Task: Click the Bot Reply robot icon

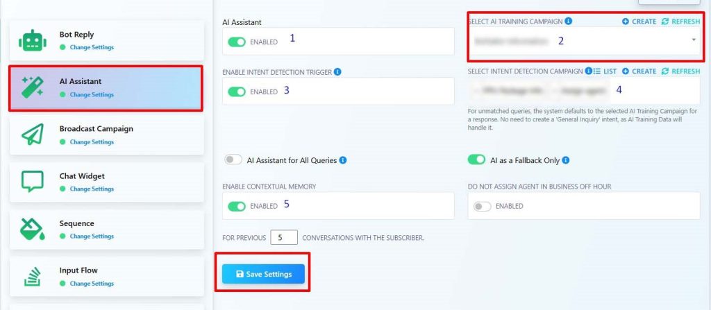Action: pyautogui.click(x=32, y=41)
